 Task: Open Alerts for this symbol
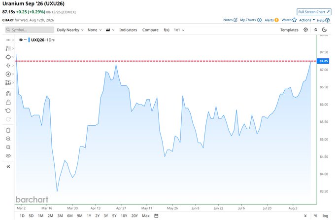point(271,20)
